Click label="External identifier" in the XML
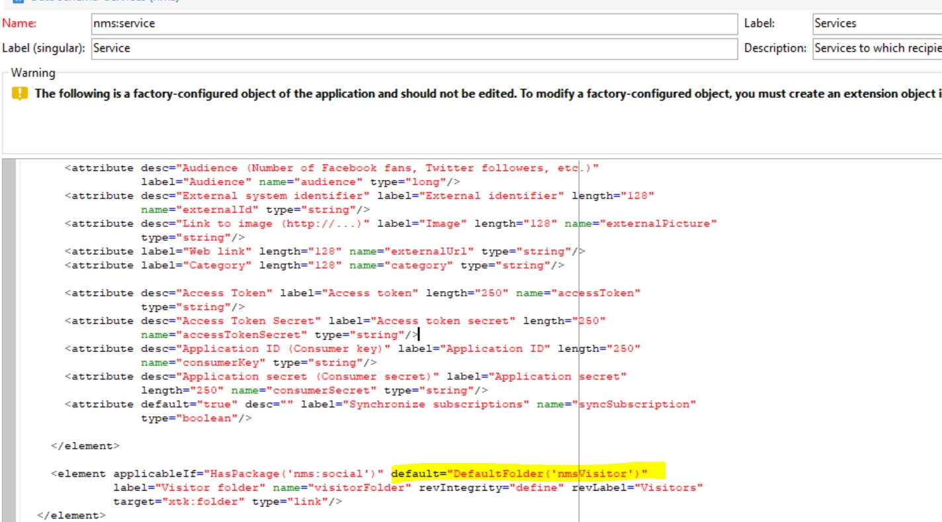This screenshot has height=522, width=942. coord(471,196)
